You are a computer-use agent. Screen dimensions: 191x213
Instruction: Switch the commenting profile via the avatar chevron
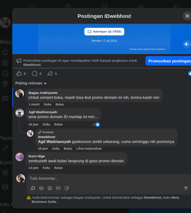(x=24, y=181)
